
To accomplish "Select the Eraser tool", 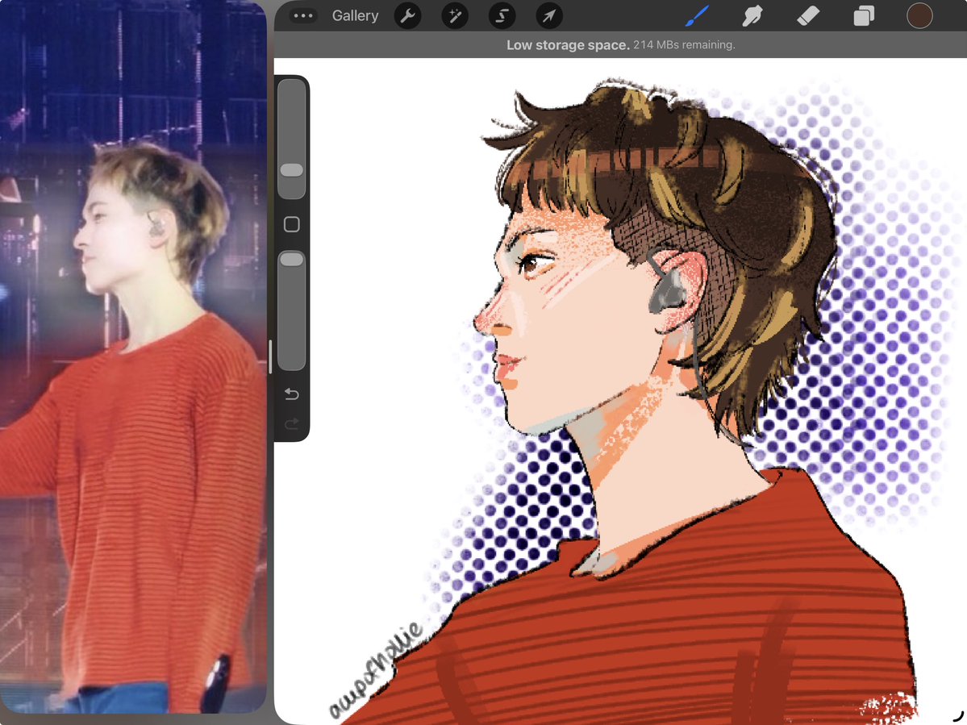I will 808,15.
